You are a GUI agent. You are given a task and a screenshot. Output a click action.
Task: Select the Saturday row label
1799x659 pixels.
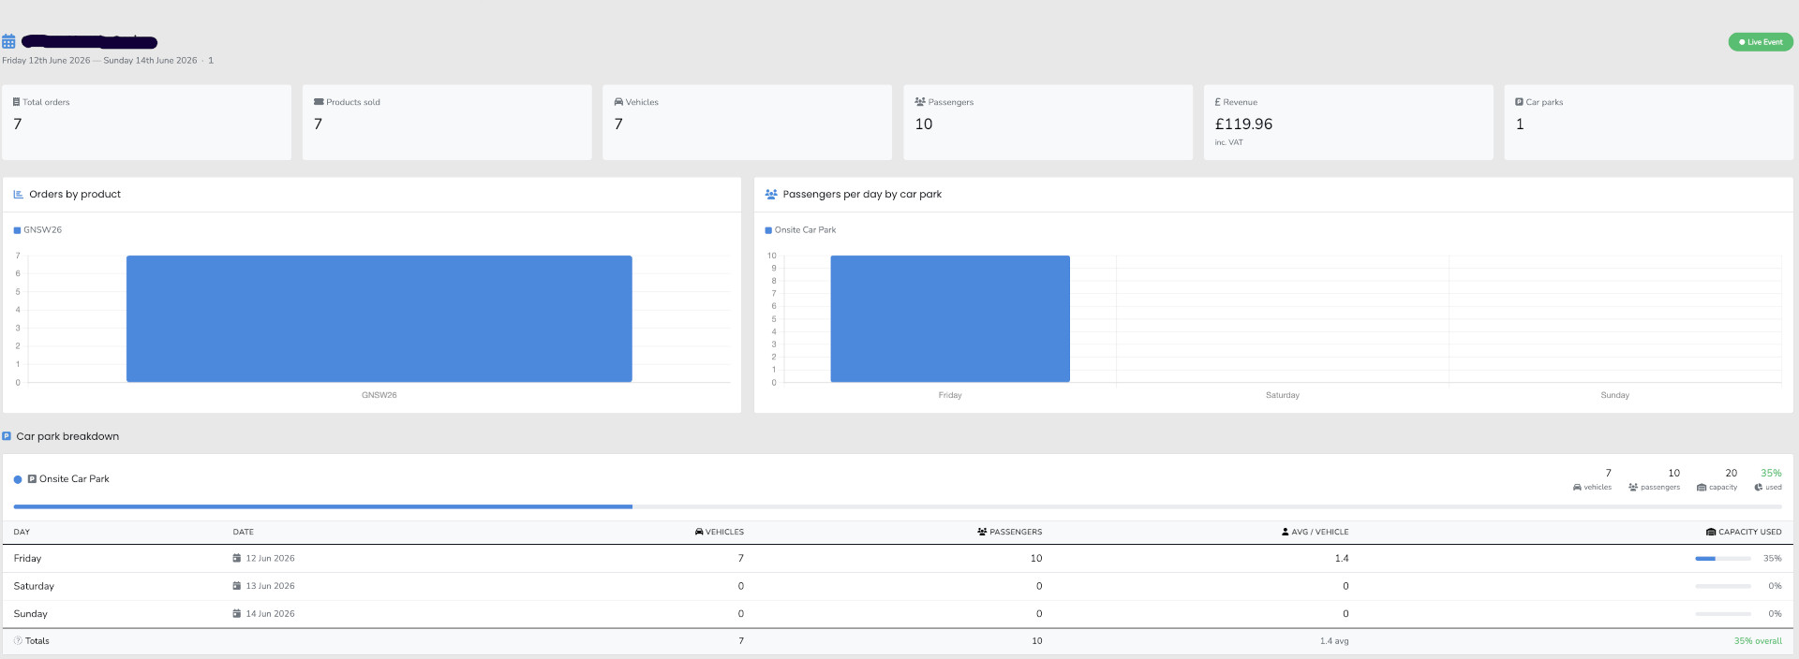coord(34,586)
